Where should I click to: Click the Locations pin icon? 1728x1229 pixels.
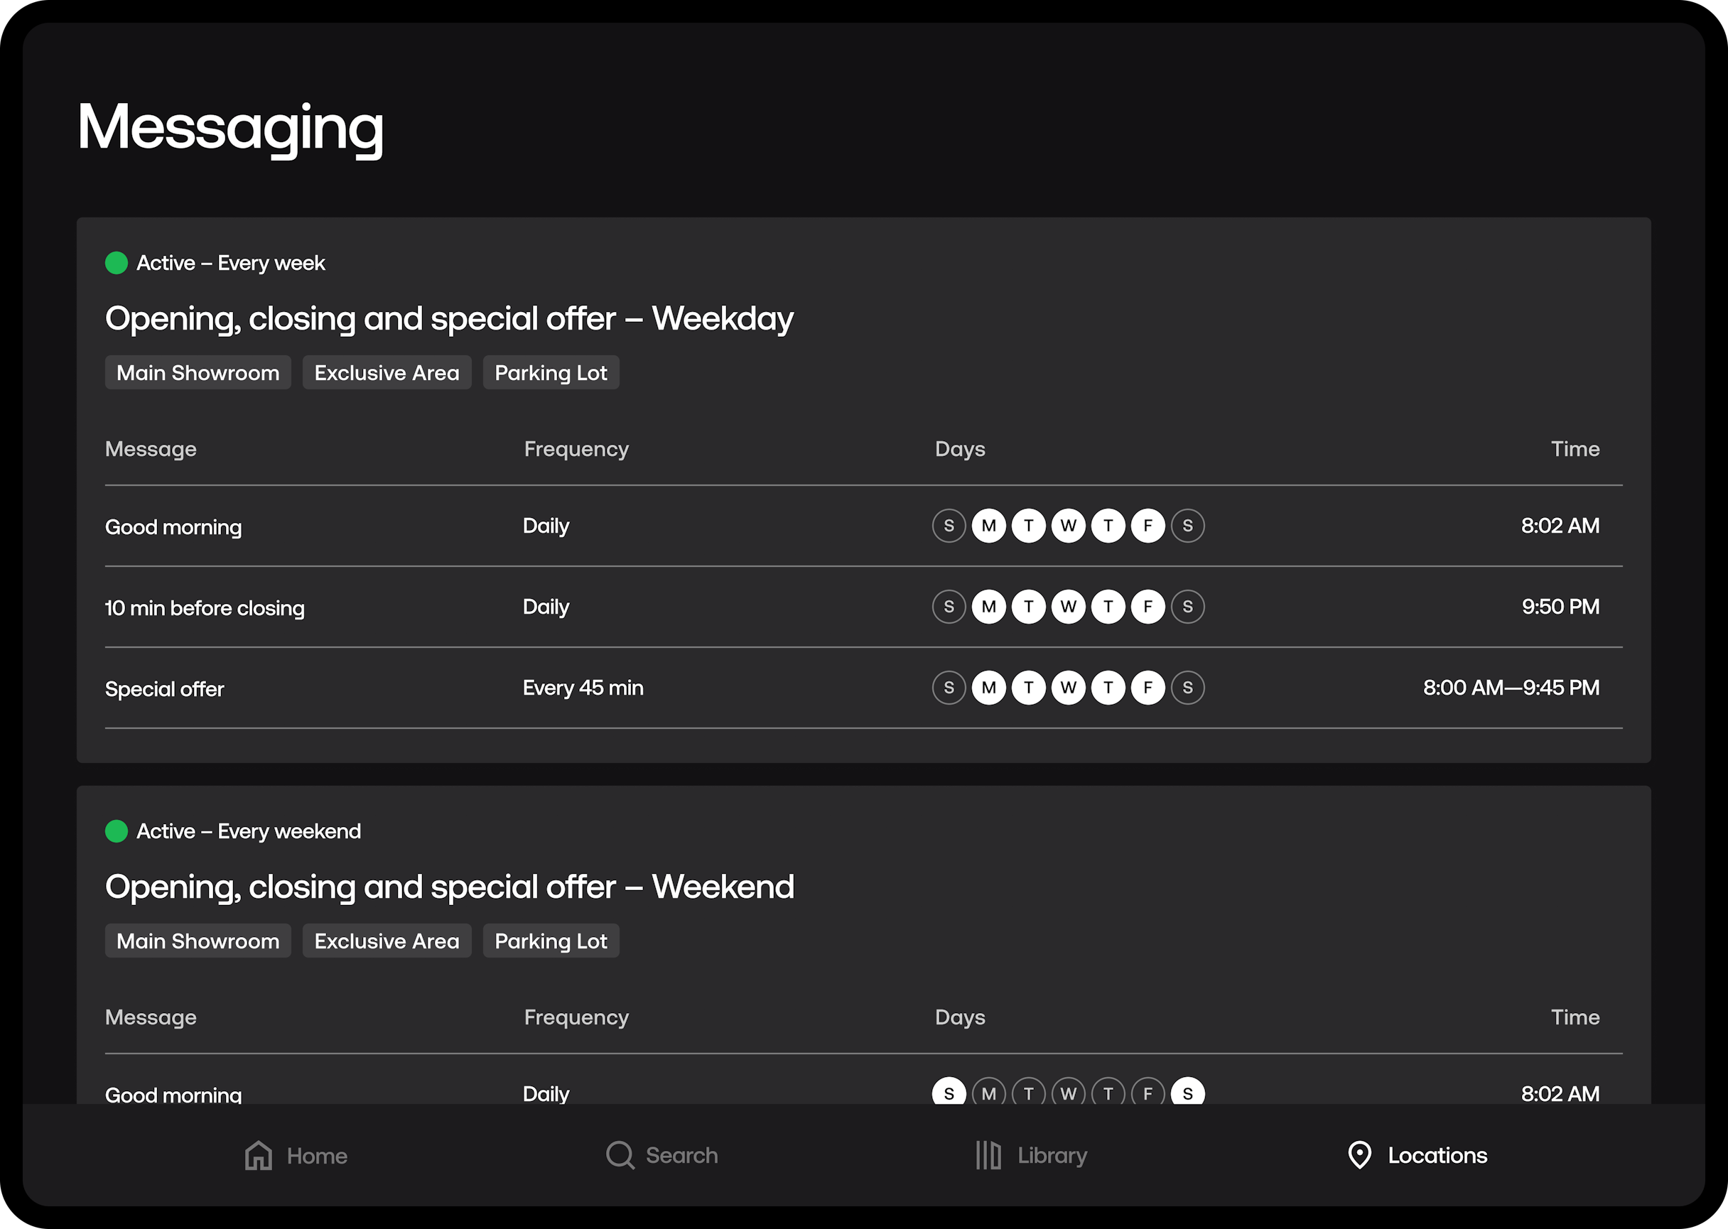[1359, 1156]
